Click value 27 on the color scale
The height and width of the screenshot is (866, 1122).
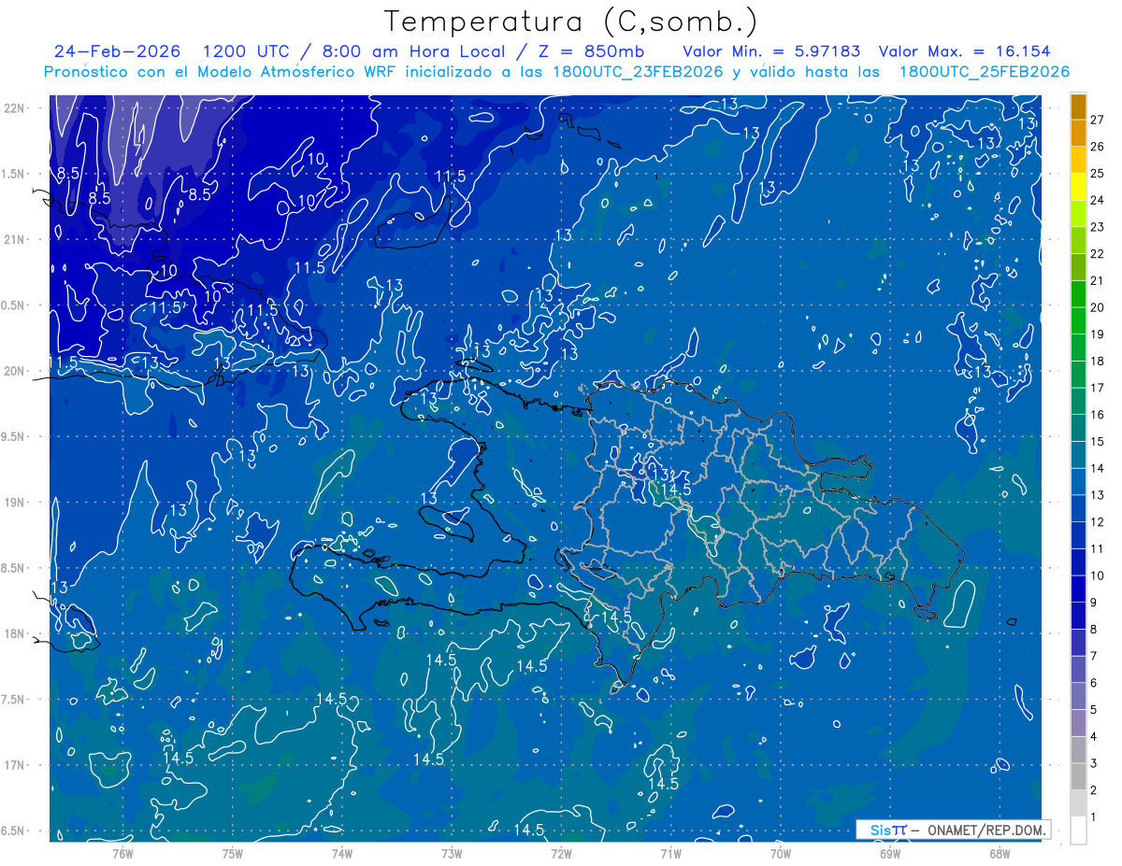(1098, 120)
